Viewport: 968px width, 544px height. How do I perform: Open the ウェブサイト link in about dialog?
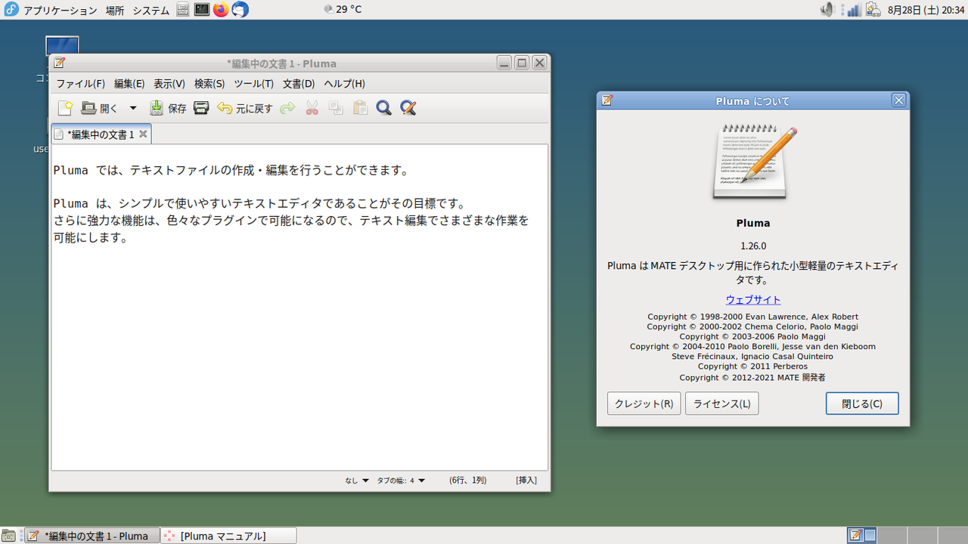[753, 300]
